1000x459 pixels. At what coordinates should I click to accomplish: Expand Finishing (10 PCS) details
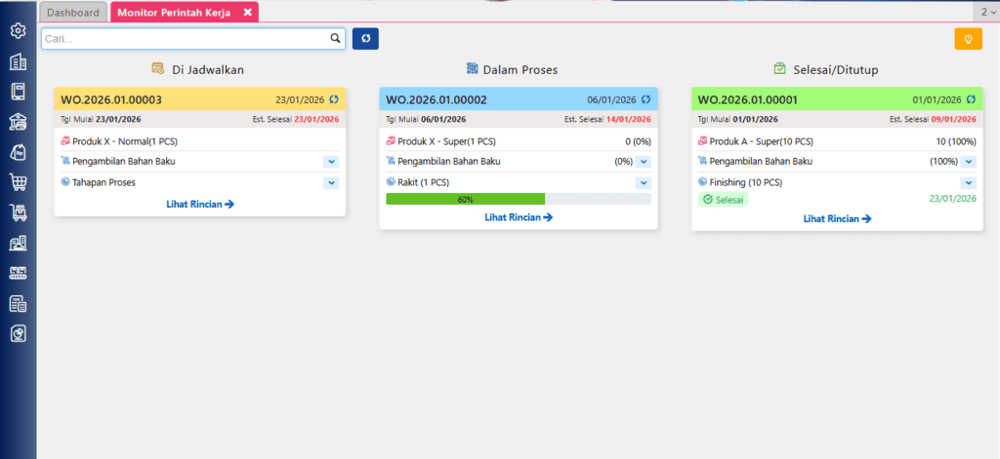coord(968,182)
